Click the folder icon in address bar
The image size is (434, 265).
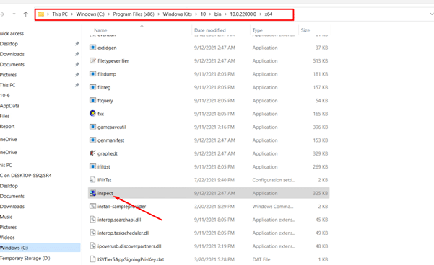click(41, 14)
